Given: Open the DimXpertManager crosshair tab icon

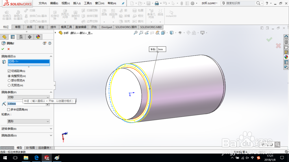Looking at the screenshot, I should 29,37.
